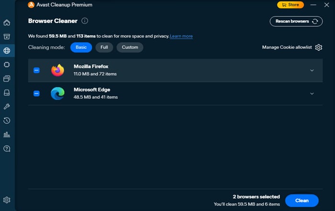Minimize the Avast Cleanup window
This screenshot has width=335, height=211.
pos(313,5)
